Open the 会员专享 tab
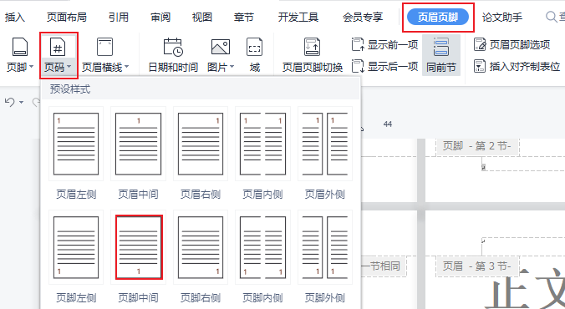This screenshot has height=309, width=565. (363, 17)
